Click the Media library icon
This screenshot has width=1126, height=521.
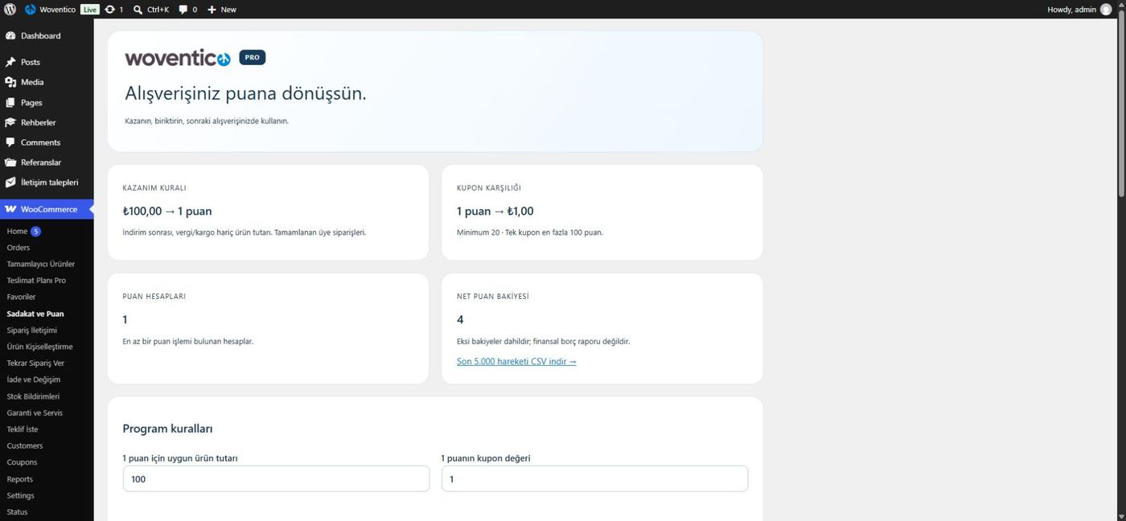[x=10, y=82]
